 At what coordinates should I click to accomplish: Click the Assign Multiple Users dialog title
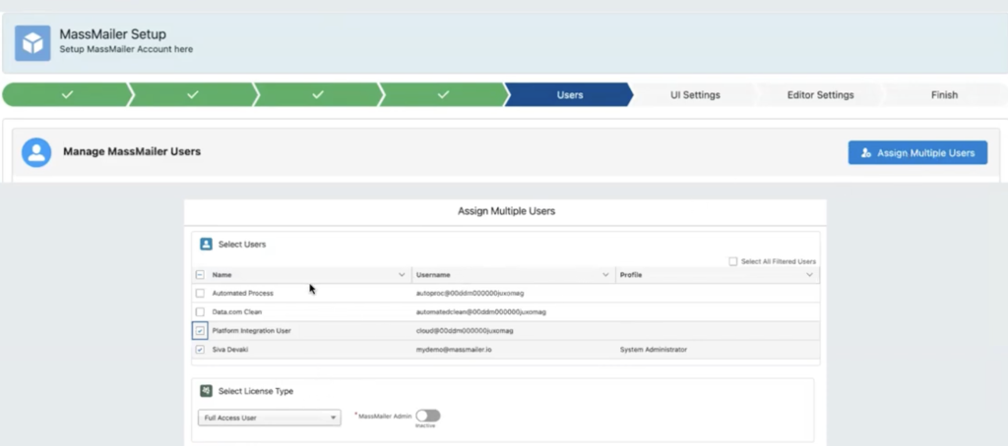(506, 211)
